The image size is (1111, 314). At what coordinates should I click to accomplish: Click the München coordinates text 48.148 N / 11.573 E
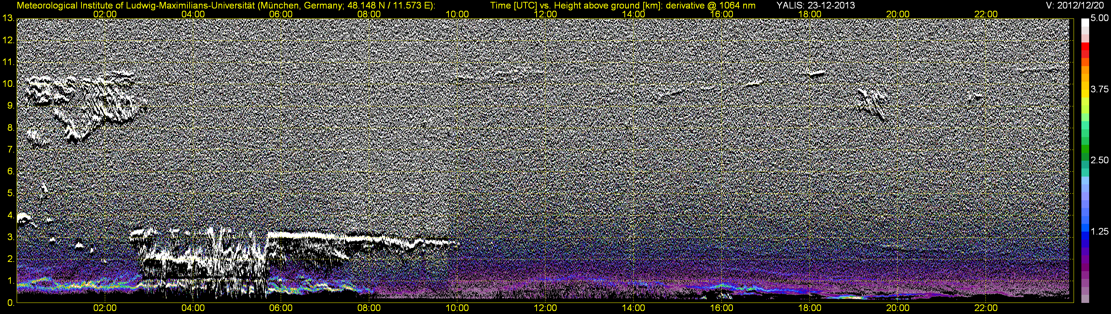tap(386, 6)
